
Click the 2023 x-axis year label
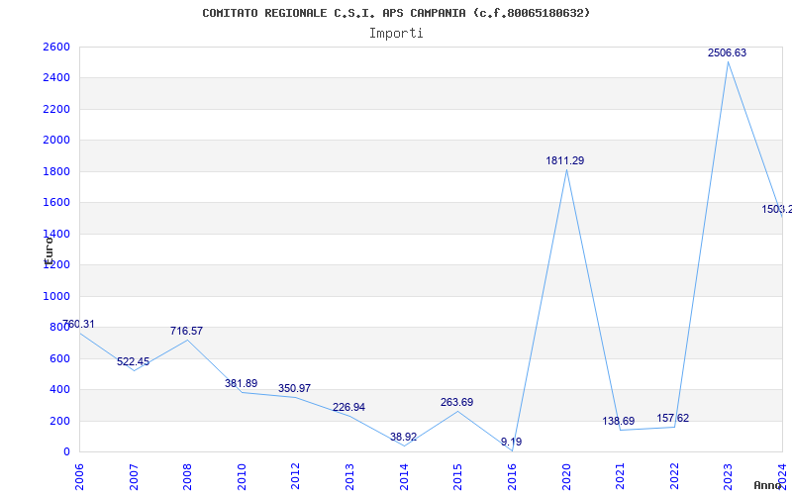coord(728,475)
